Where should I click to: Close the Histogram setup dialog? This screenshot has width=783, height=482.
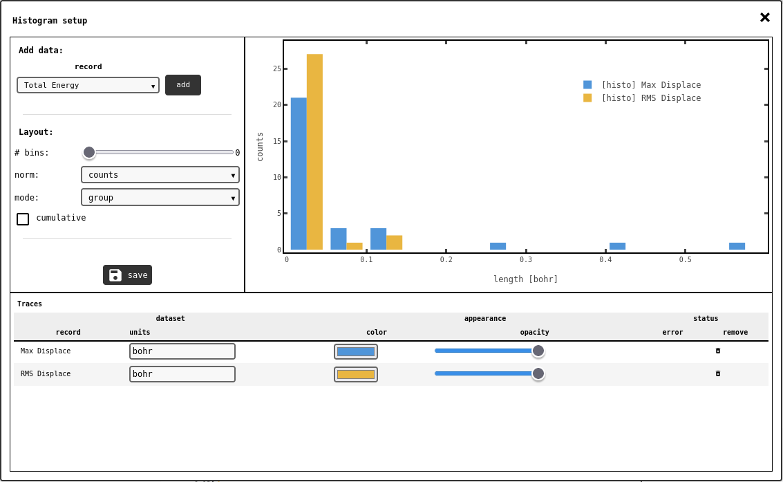pyautogui.click(x=764, y=18)
